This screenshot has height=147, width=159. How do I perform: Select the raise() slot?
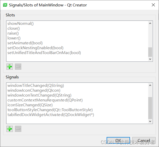coord(13,33)
